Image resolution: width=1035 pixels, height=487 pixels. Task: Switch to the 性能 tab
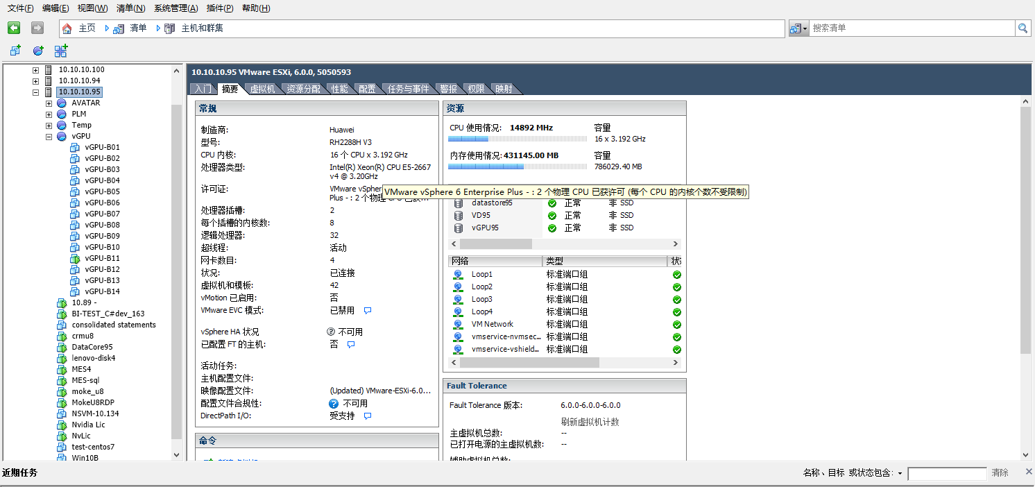click(x=339, y=89)
